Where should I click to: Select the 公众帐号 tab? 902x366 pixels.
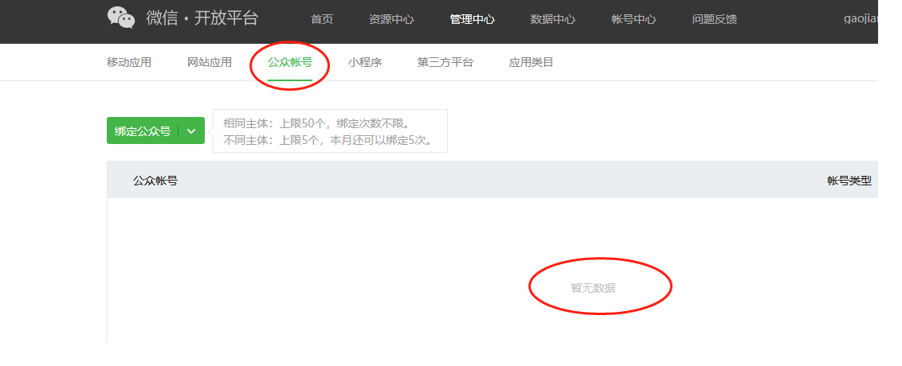[x=290, y=62]
